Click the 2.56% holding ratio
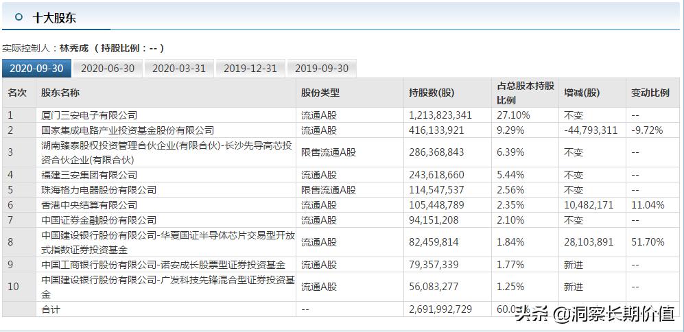This screenshot has height=332, width=684. tap(511, 190)
